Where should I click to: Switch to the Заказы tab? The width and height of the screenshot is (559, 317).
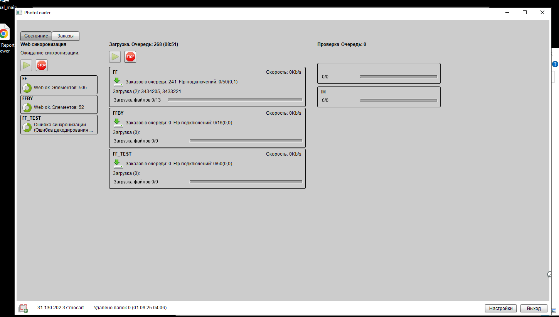[66, 36]
